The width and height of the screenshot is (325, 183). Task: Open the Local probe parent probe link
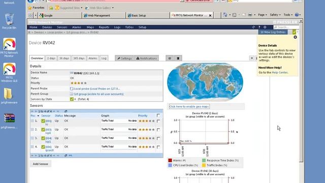[97, 88]
